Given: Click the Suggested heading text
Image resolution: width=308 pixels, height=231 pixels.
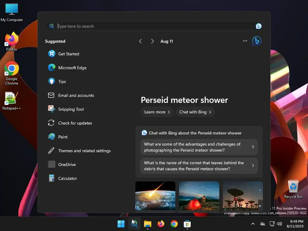Looking at the screenshot, I should [x=55, y=41].
